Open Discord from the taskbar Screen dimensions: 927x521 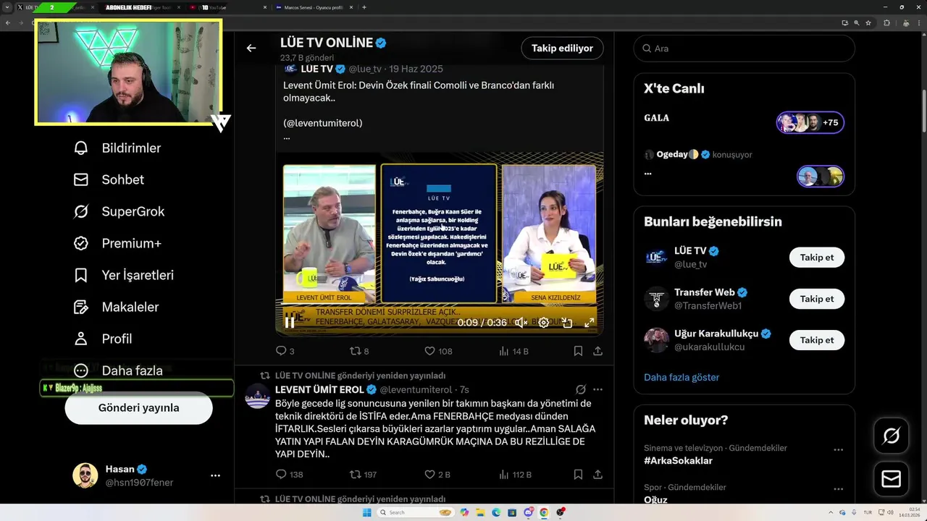tap(528, 512)
